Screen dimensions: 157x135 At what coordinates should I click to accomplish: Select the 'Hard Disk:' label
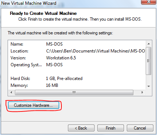(20, 79)
